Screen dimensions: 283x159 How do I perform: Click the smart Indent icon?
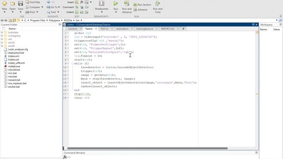[x=76, y=12]
